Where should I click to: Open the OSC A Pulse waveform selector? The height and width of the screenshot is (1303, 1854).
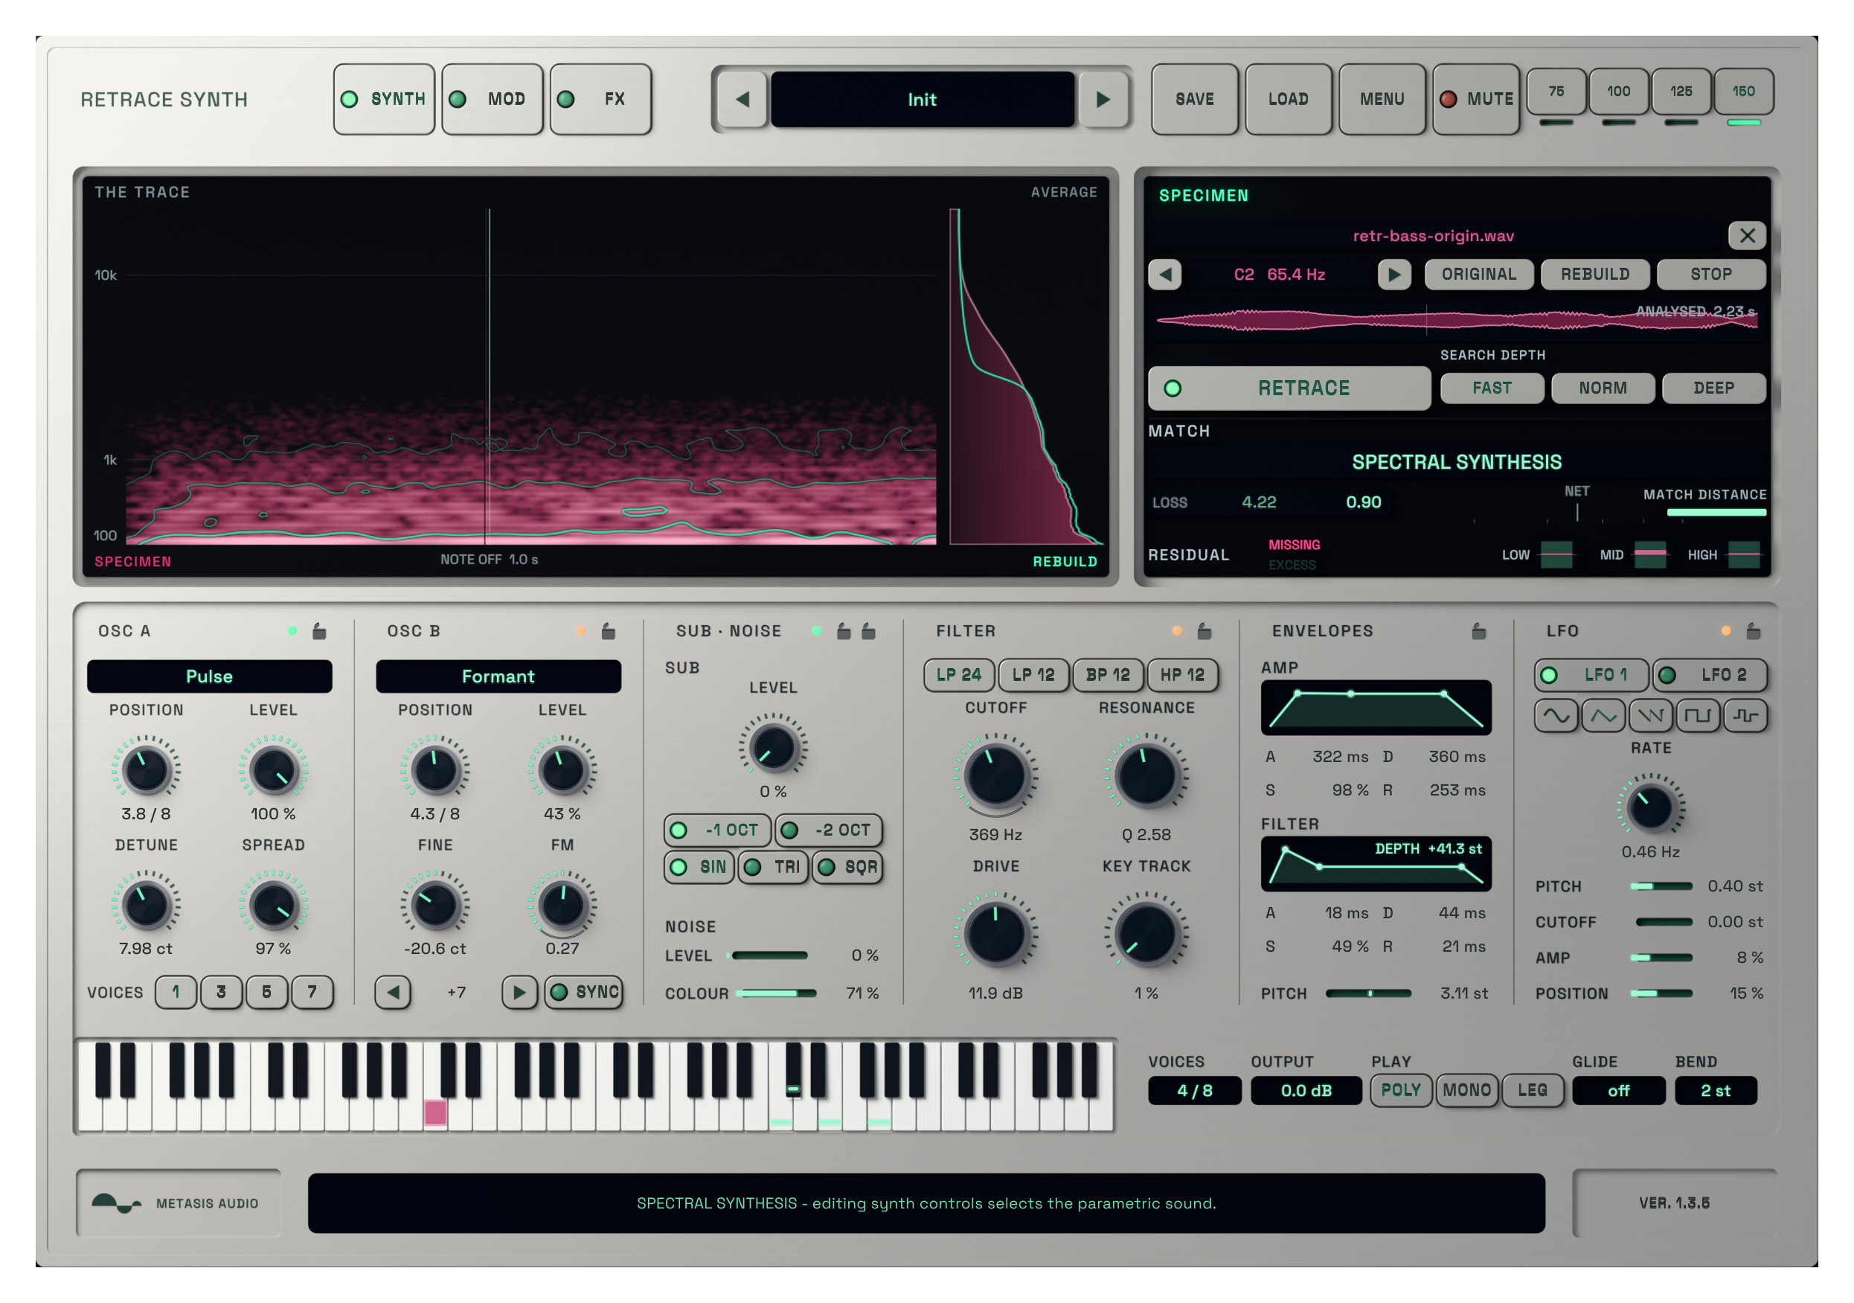click(x=210, y=677)
